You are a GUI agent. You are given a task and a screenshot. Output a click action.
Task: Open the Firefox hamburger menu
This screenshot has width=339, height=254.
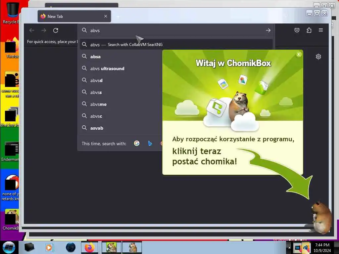(x=321, y=30)
